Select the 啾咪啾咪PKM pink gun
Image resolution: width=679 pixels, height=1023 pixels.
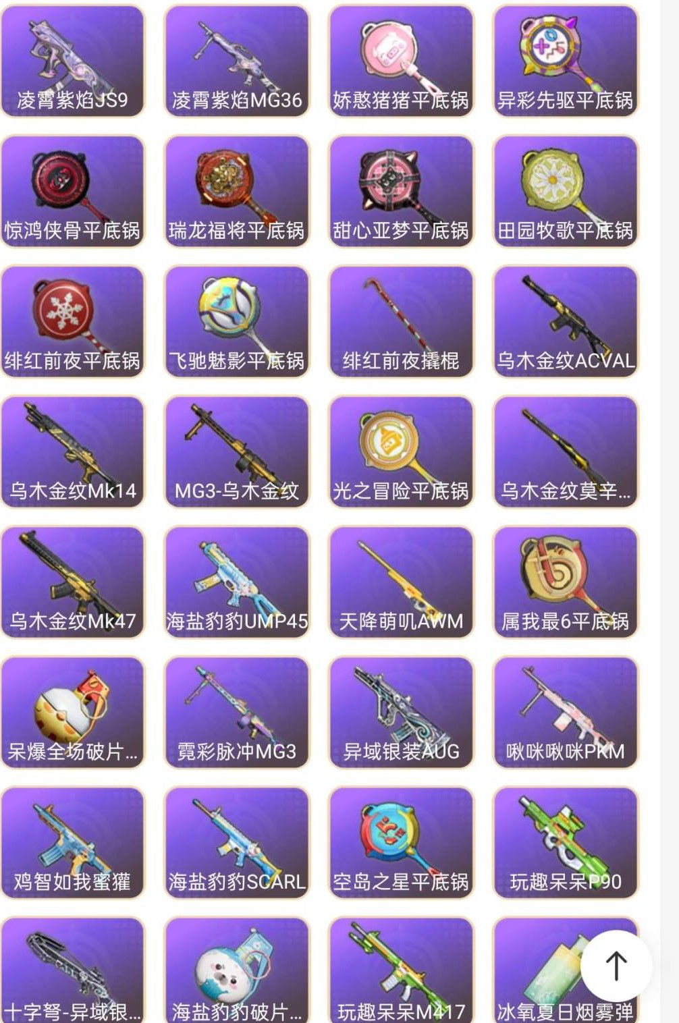pos(566,713)
